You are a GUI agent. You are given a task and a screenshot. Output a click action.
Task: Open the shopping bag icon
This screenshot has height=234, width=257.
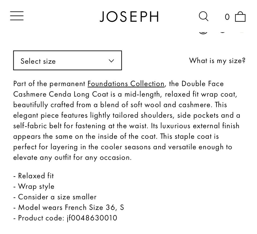[x=240, y=17]
